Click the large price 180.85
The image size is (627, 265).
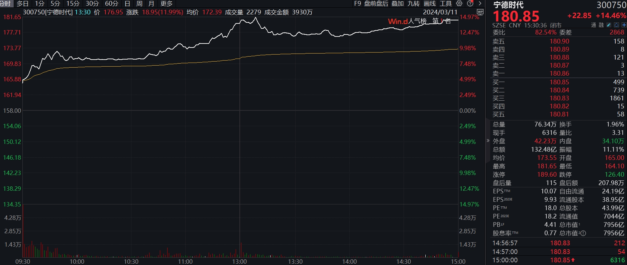[x=516, y=16]
